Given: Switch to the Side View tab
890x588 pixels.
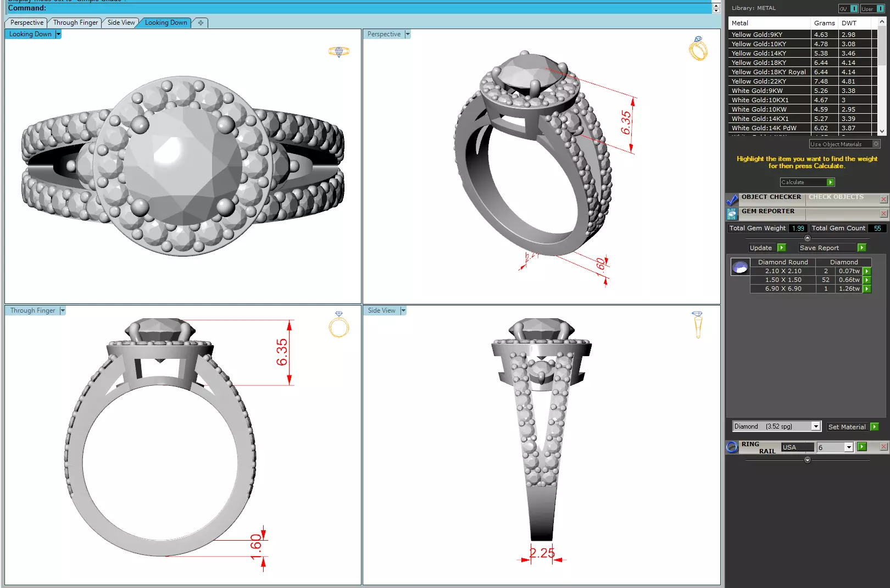Looking at the screenshot, I should coord(121,23).
